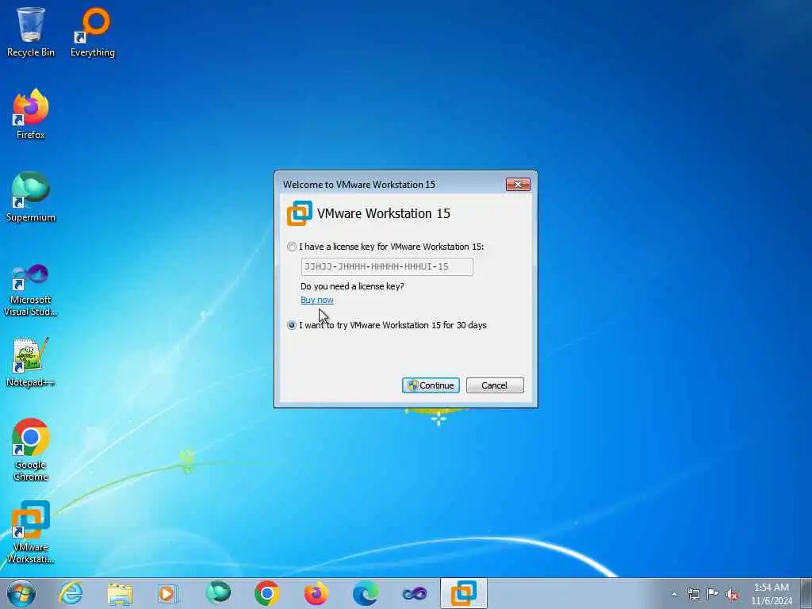Launch Google Chrome from the taskbar
Screen dimensions: 812x609
(x=266, y=593)
